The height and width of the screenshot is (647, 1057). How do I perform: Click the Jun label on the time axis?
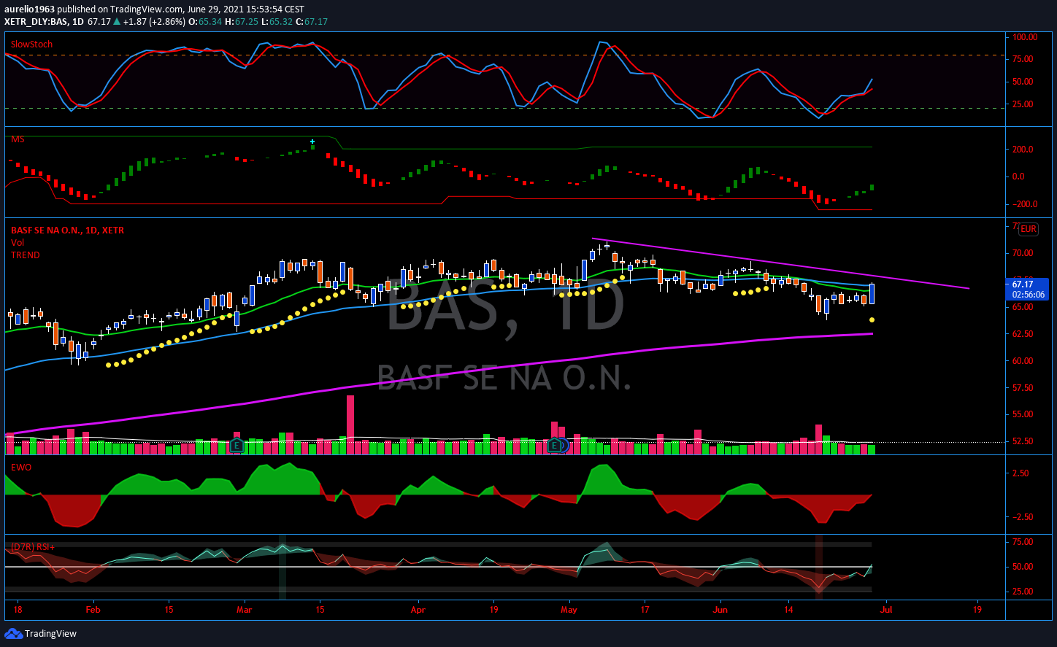(x=721, y=608)
